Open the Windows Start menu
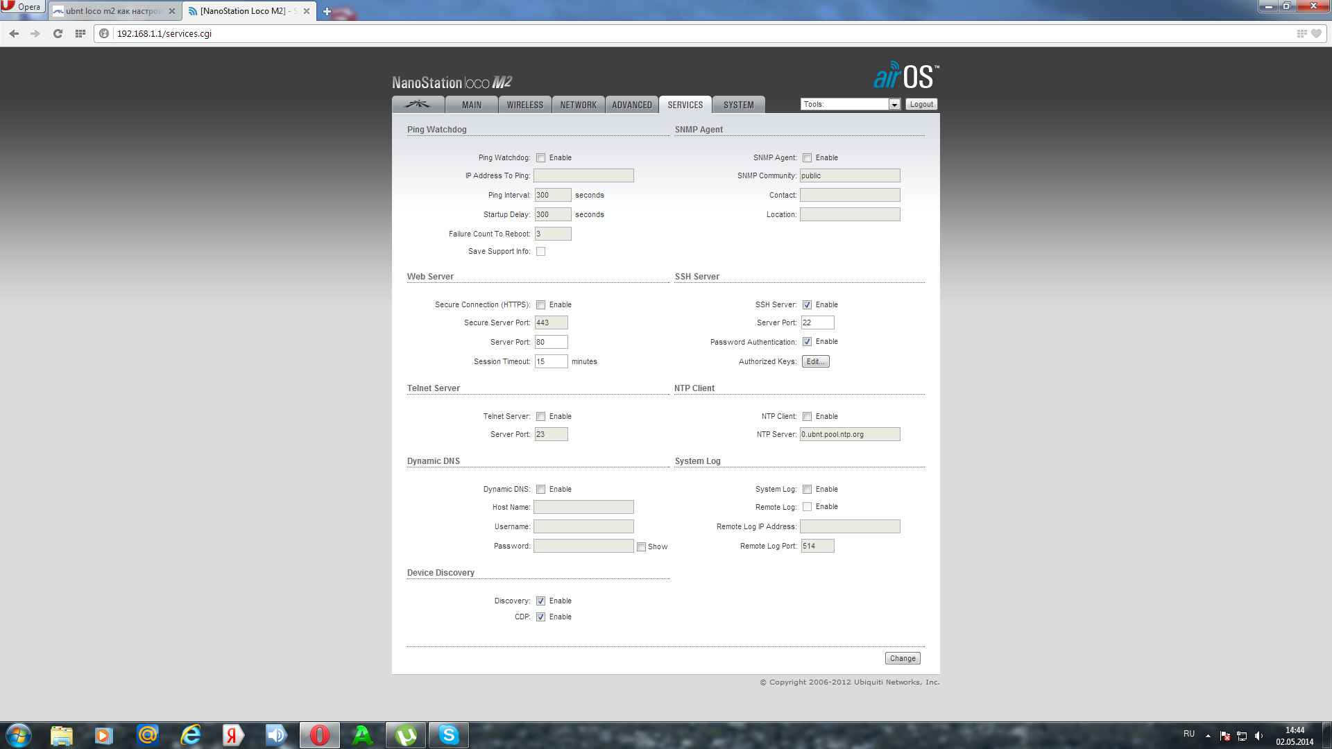This screenshot has height=749, width=1332. pos(19,735)
